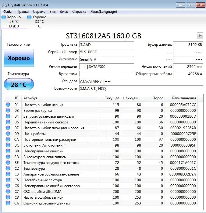
Task: Click the Возможности field S.M.A.R.T., NCQ
Action: 141,89
